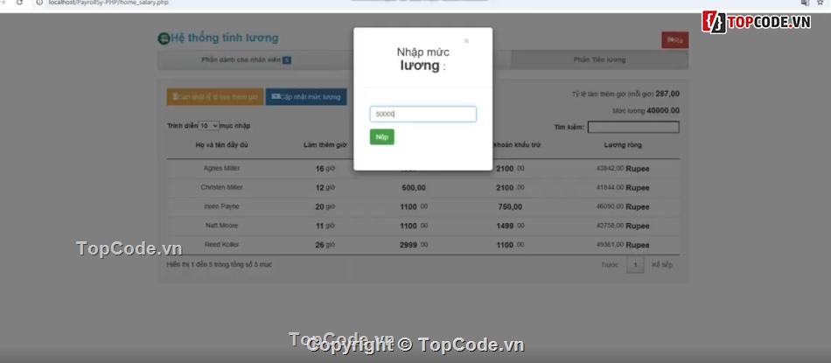Click Hiển thị 1 đến 5 info text
831x363 pixels.
(x=220, y=264)
